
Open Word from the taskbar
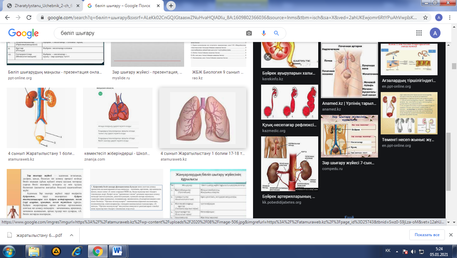[118, 251]
